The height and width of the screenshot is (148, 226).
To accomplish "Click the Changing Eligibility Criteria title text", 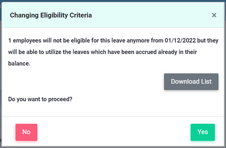I will tap(51, 15).
